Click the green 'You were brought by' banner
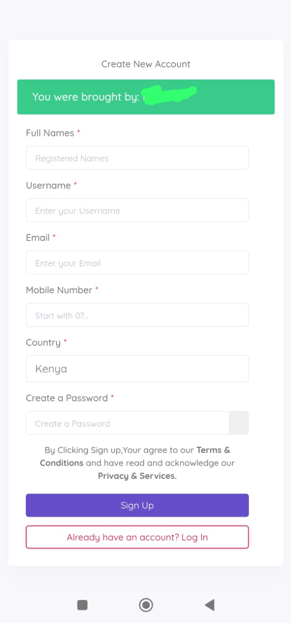Image resolution: width=291 pixels, height=623 pixels. click(x=146, y=97)
